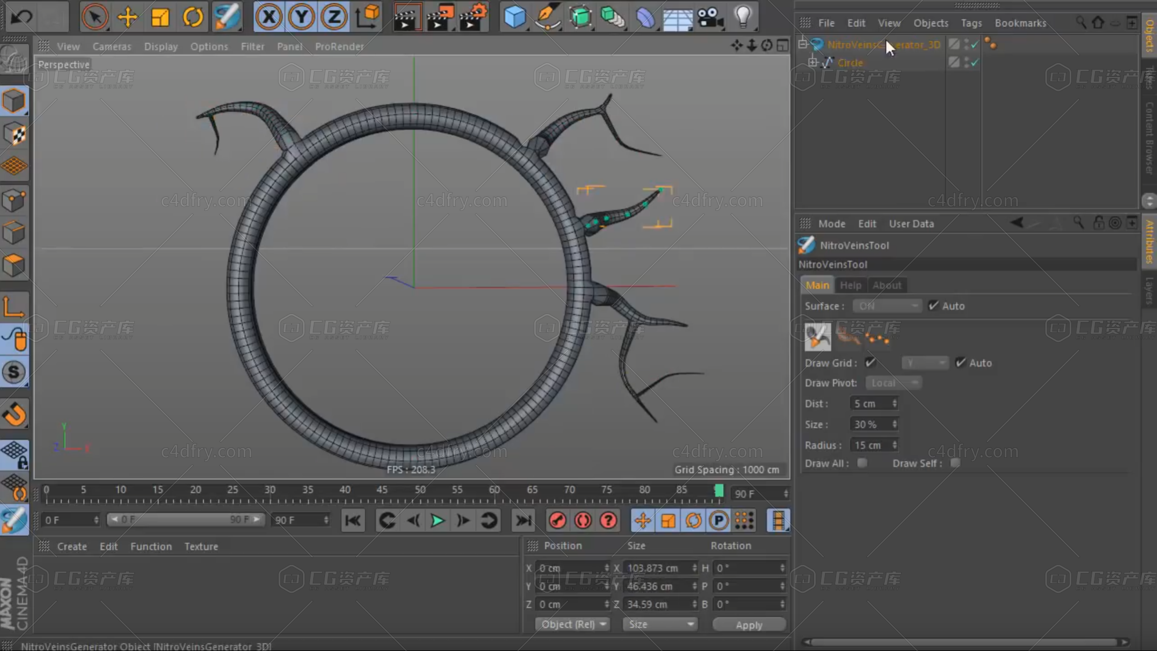
Task: Go to end of animation
Action: point(523,521)
